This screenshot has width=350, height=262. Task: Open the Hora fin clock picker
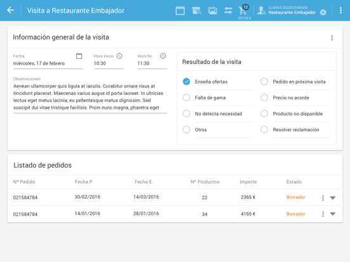point(163,56)
